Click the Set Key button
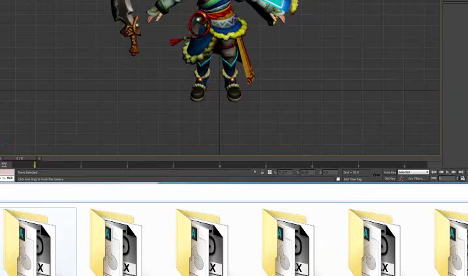 click(x=390, y=178)
